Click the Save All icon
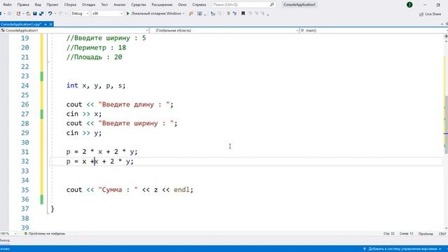Screen dimensions: 448x252 41,13
